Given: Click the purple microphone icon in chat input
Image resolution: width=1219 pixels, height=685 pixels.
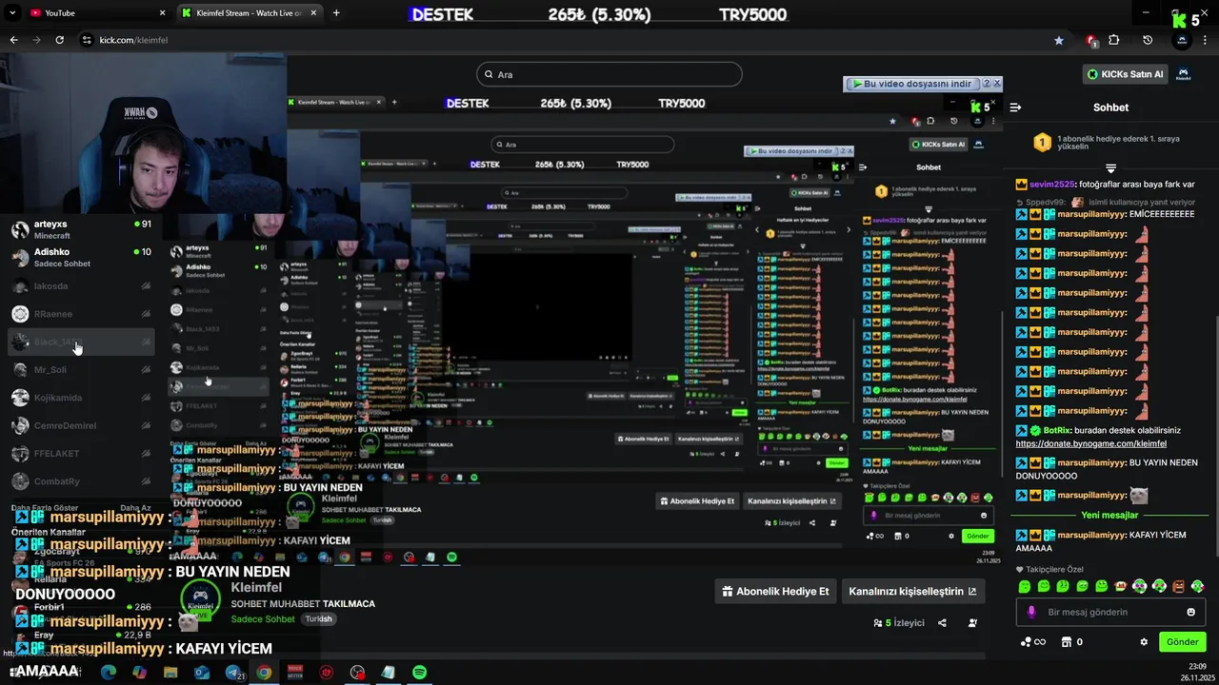Looking at the screenshot, I should coord(1030,612).
